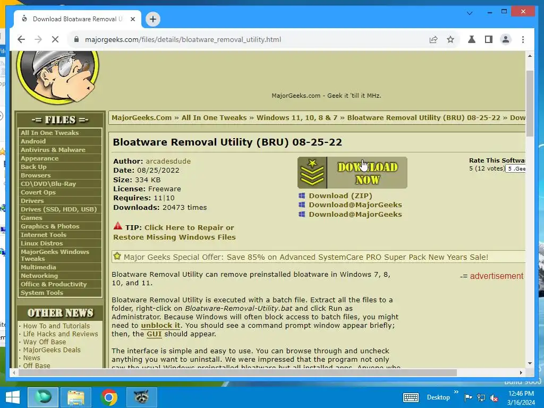Open raccoon app in taskbar
This screenshot has width=544, height=408.
click(x=141, y=397)
